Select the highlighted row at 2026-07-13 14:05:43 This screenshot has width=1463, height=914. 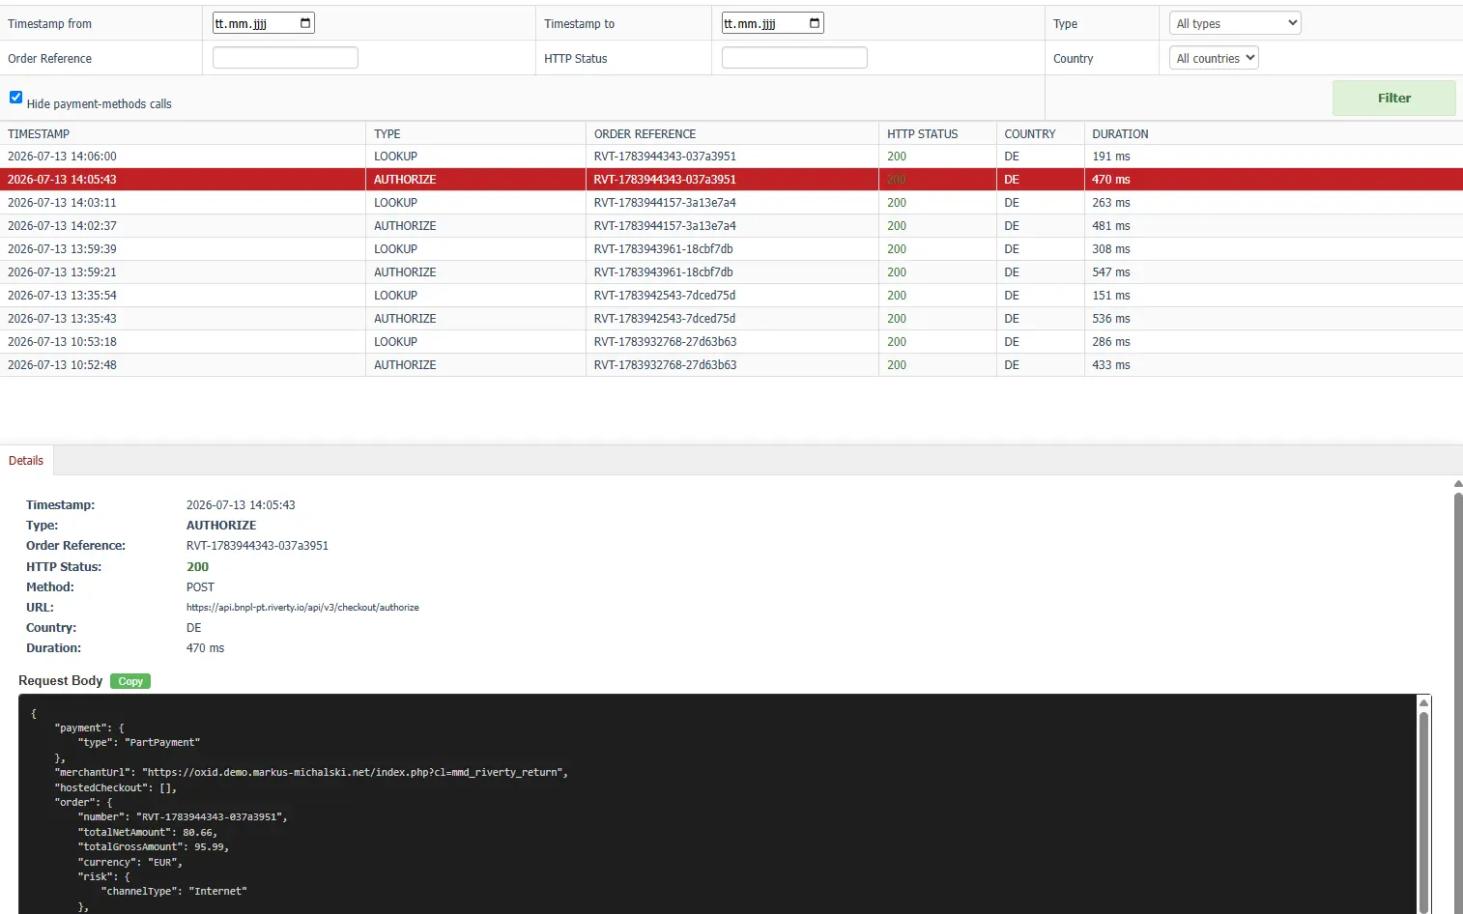(x=731, y=180)
